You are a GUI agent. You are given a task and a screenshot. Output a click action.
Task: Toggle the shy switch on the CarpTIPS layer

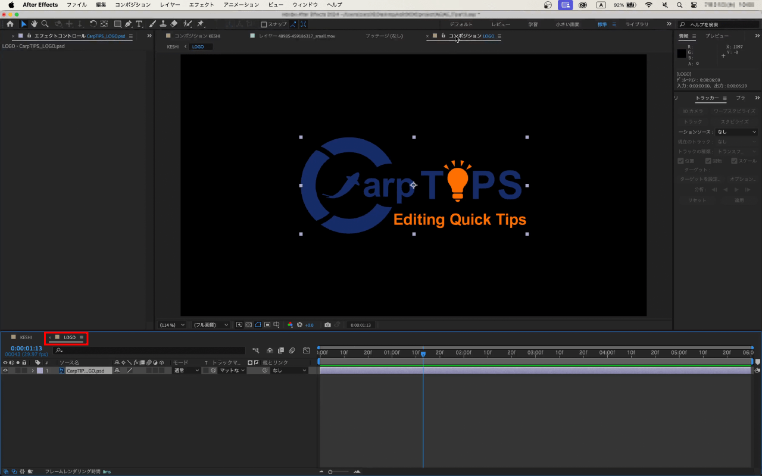coord(117,370)
